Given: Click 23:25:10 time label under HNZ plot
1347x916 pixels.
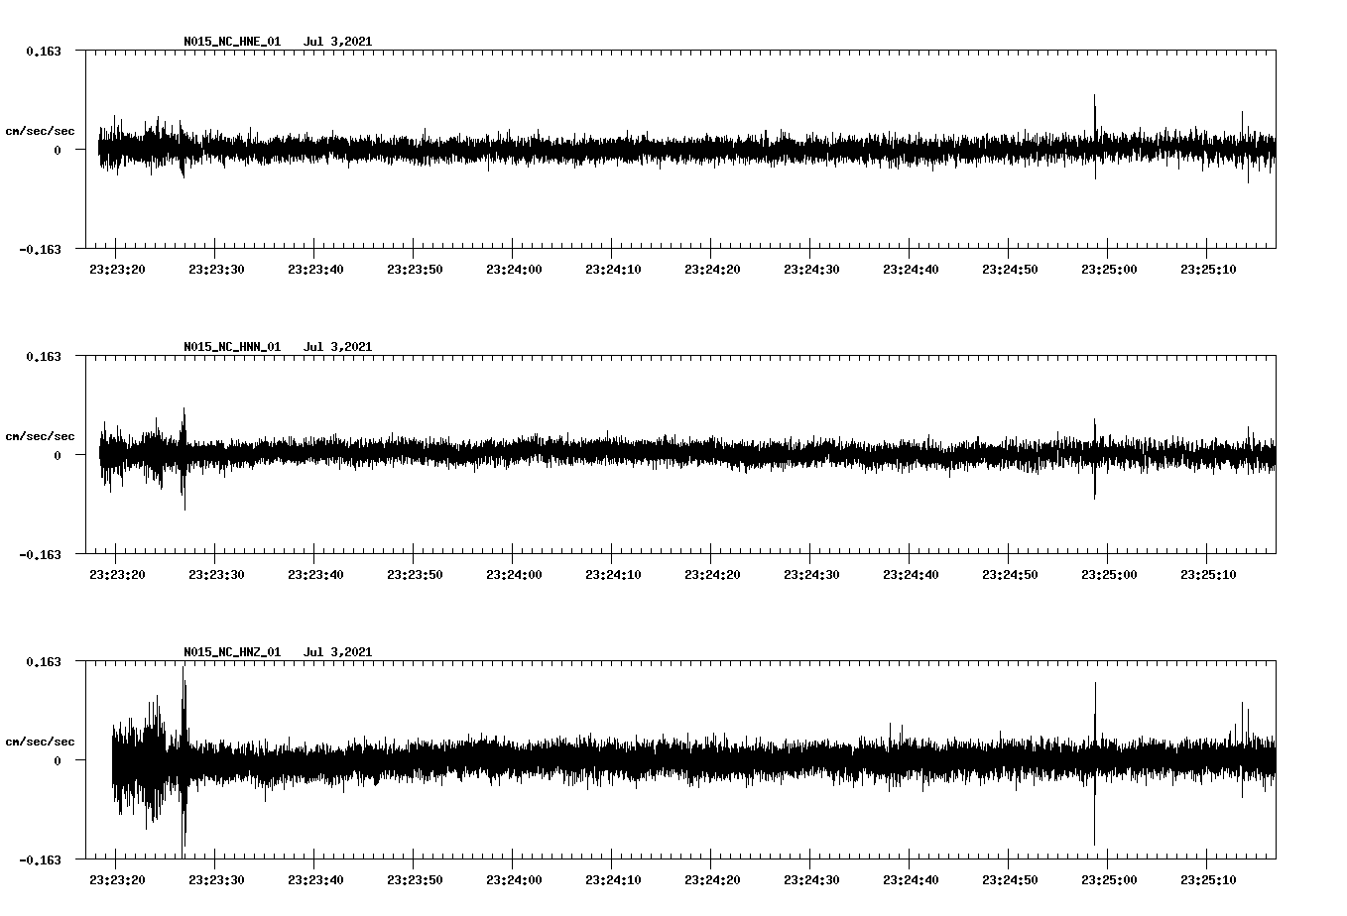Looking at the screenshot, I should click(1208, 879).
